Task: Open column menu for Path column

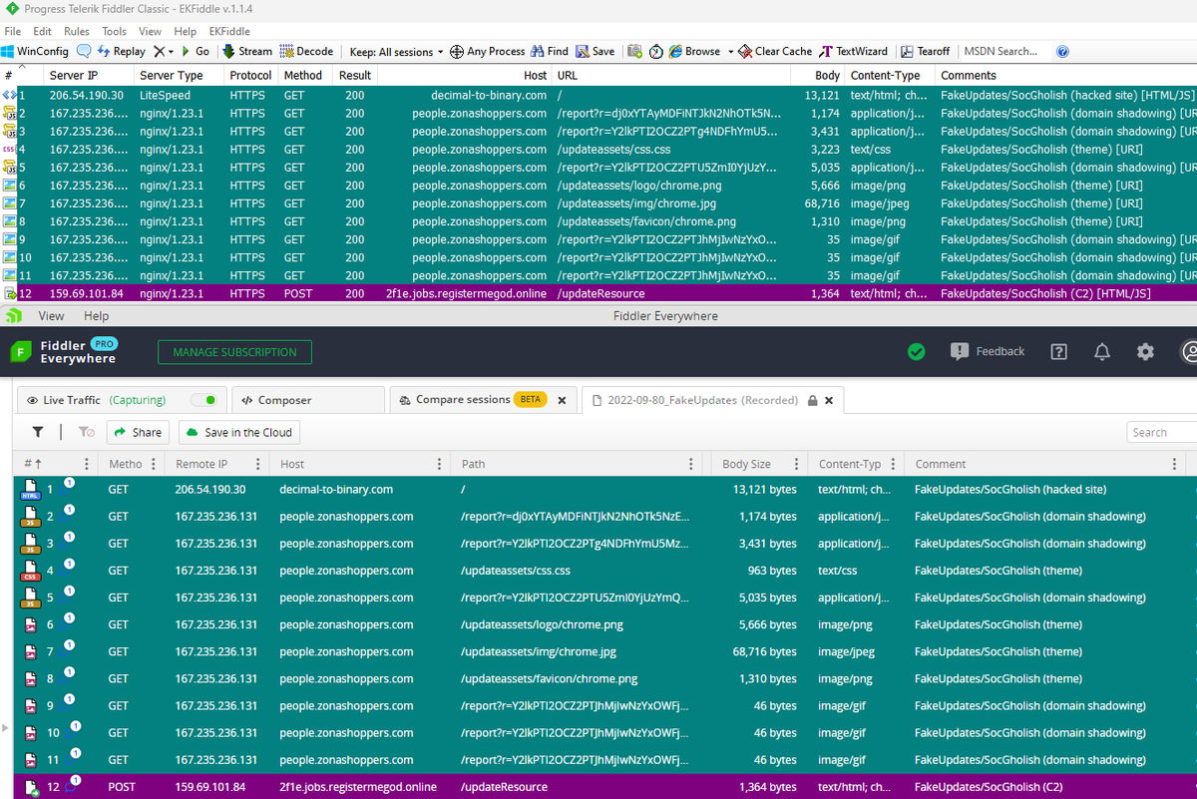Action: pyautogui.click(x=692, y=464)
